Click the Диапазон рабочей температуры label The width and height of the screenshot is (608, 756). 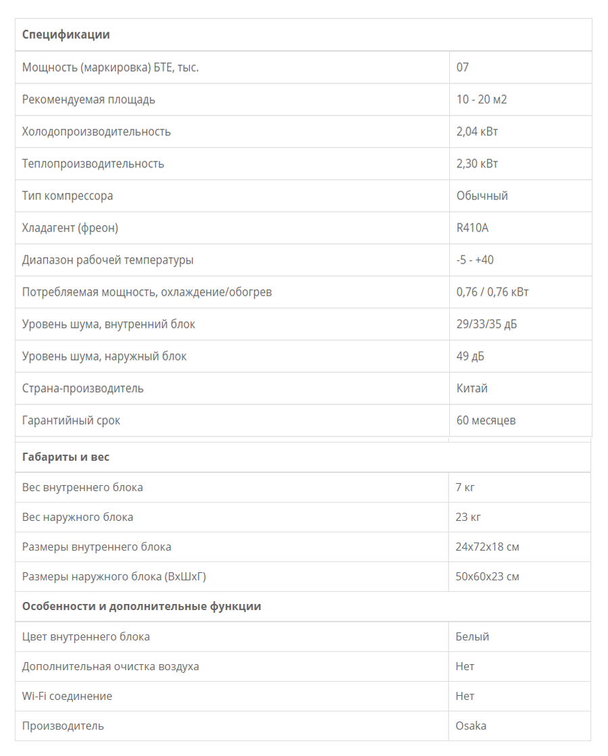click(x=108, y=260)
